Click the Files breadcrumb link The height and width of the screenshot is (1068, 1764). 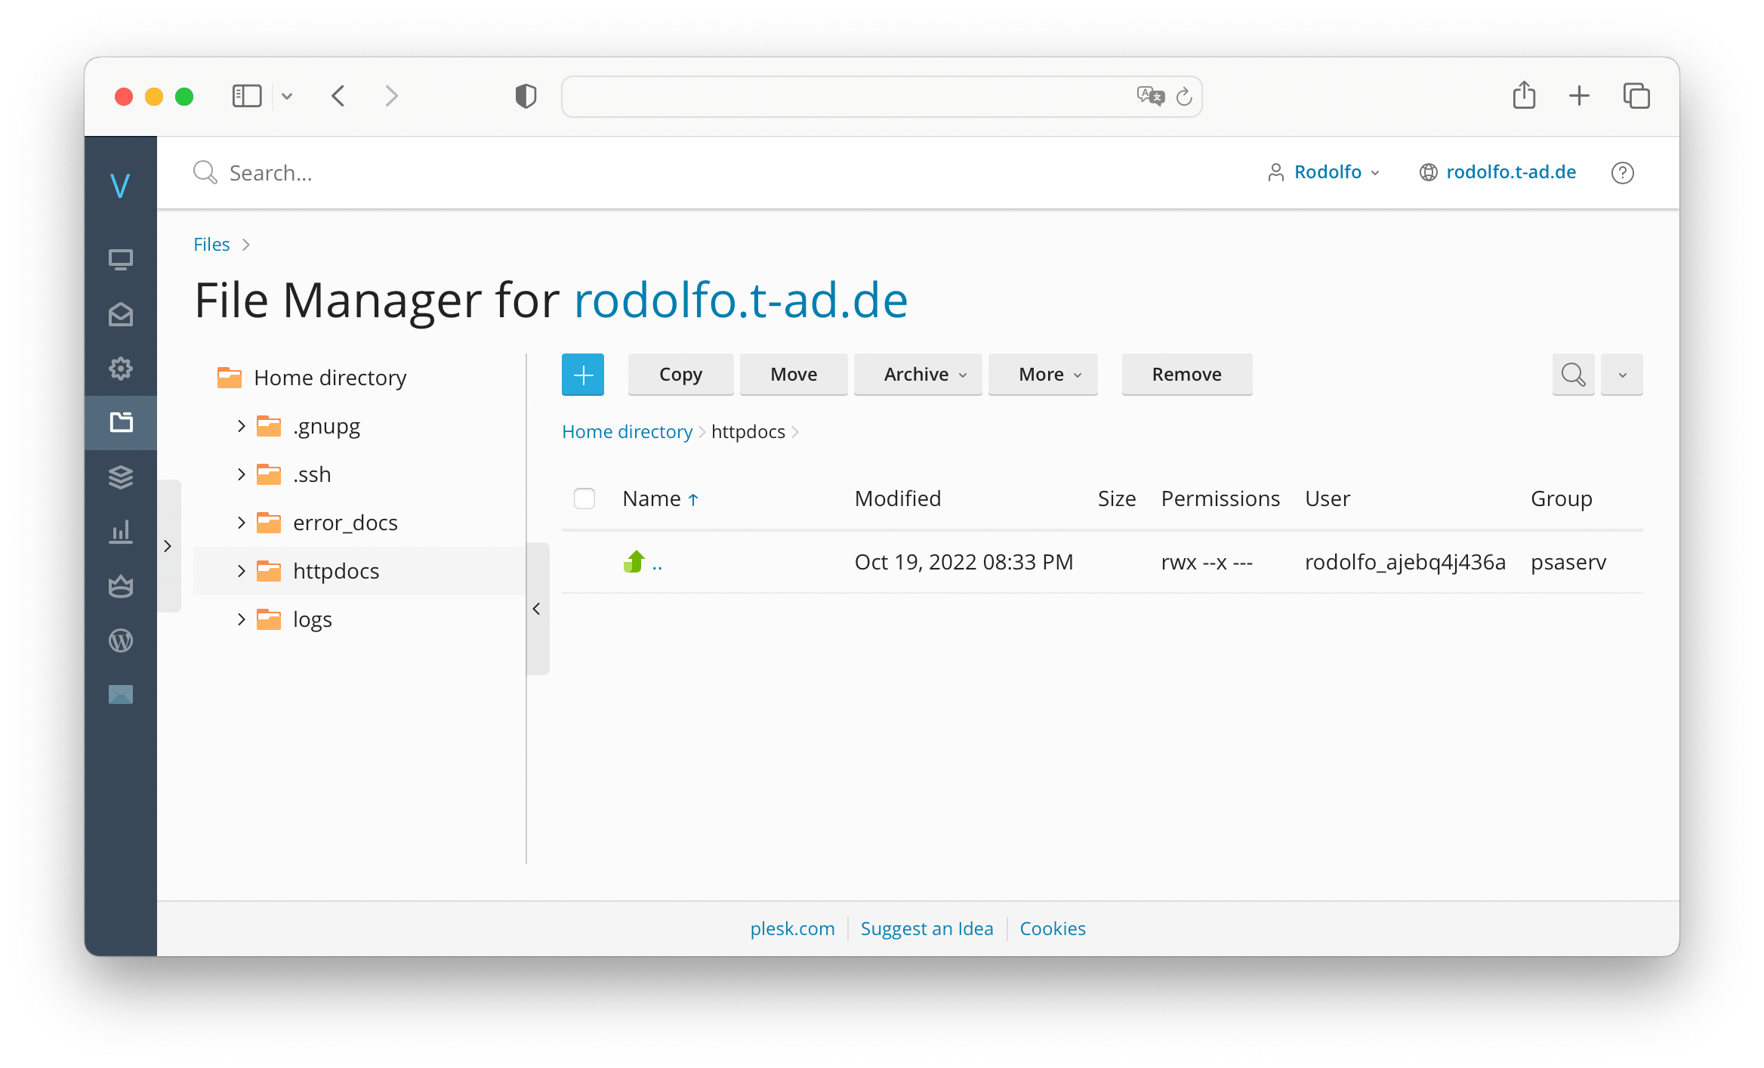[211, 245]
